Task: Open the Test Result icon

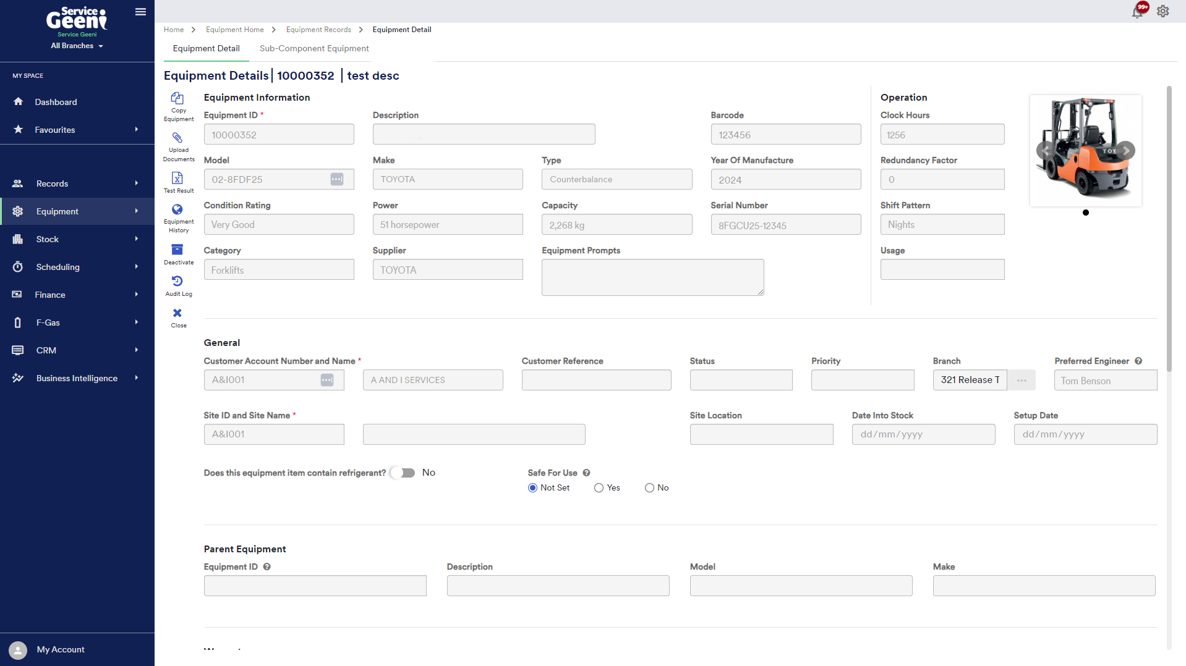Action: pos(177,179)
